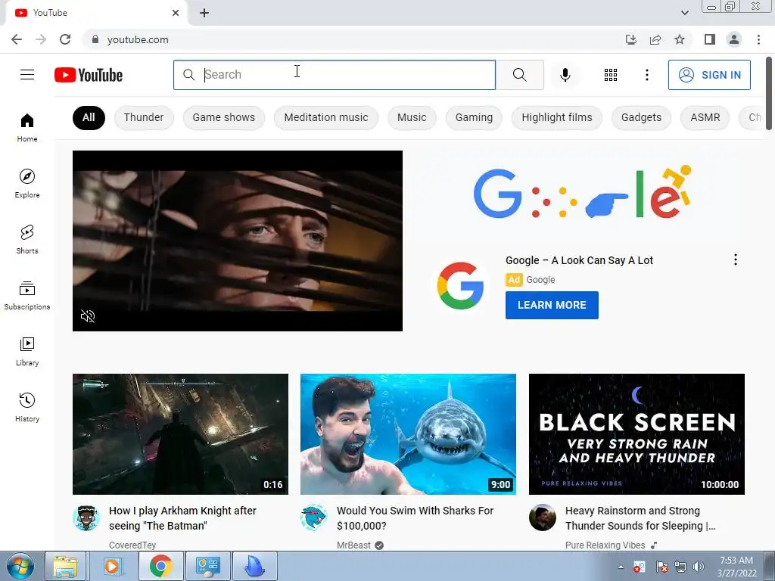Open Google ad options menu

coord(736,260)
